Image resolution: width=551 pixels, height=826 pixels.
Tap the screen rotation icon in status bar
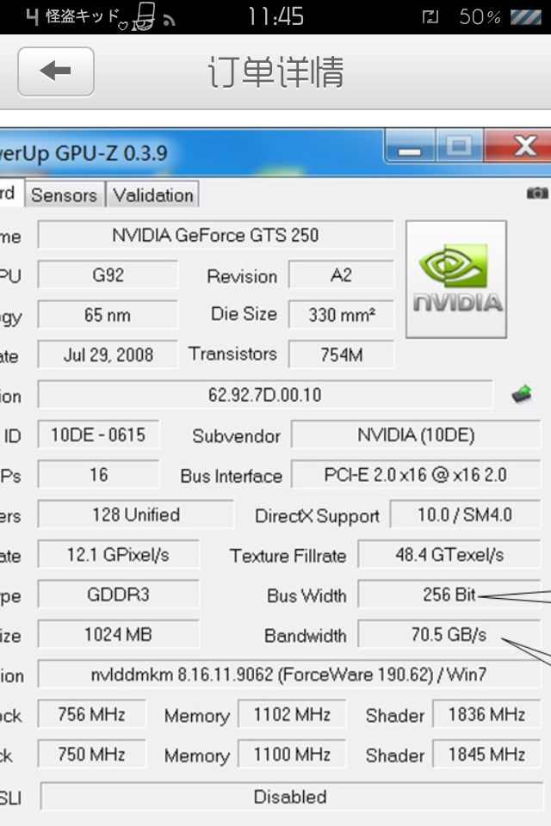[430, 17]
